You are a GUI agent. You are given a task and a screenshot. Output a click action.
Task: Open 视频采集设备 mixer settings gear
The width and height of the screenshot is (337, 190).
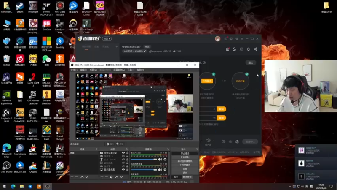point(165,170)
